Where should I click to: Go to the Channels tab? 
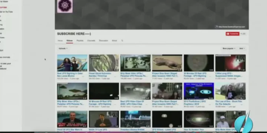(x=91, y=41)
